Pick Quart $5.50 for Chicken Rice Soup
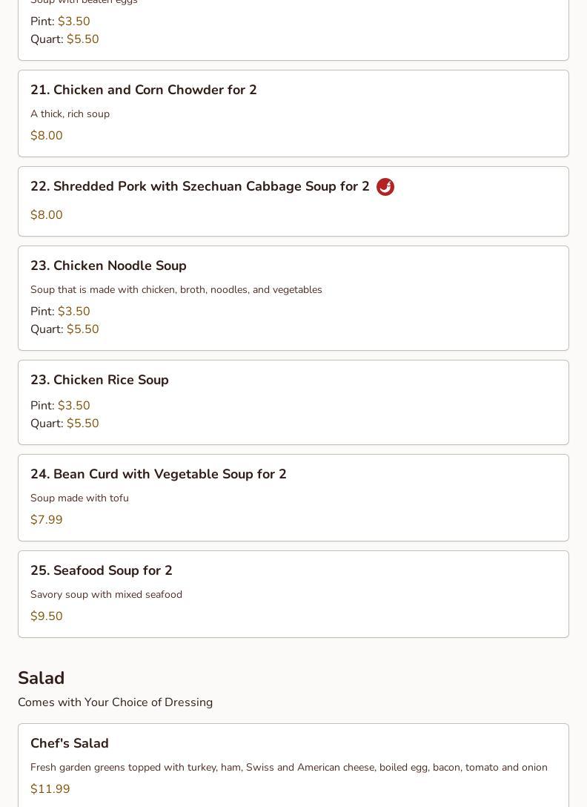 (64, 423)
